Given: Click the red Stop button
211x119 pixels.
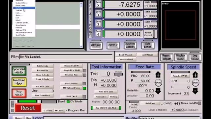Looking at the screenshot, I should click(x=19, y=93).
